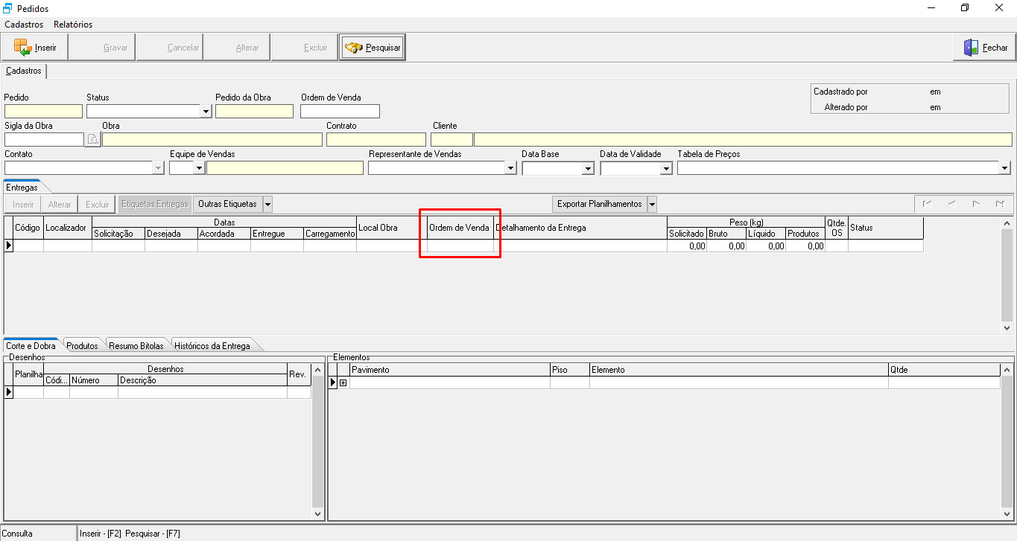Click the Inserir button in the top toolbar
Viewport: 1017px width, 541px height.
pyautogui.click(x=34, y=48)
